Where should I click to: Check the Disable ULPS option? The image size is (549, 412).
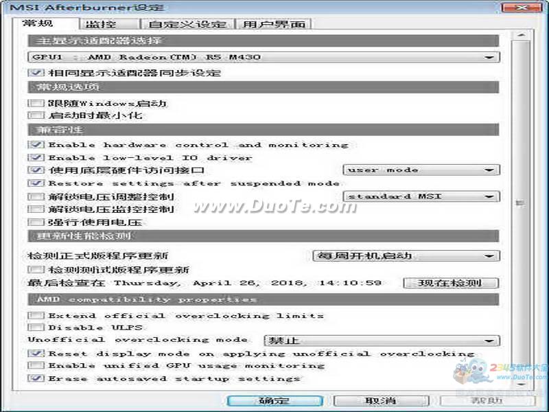click(36, 328)
